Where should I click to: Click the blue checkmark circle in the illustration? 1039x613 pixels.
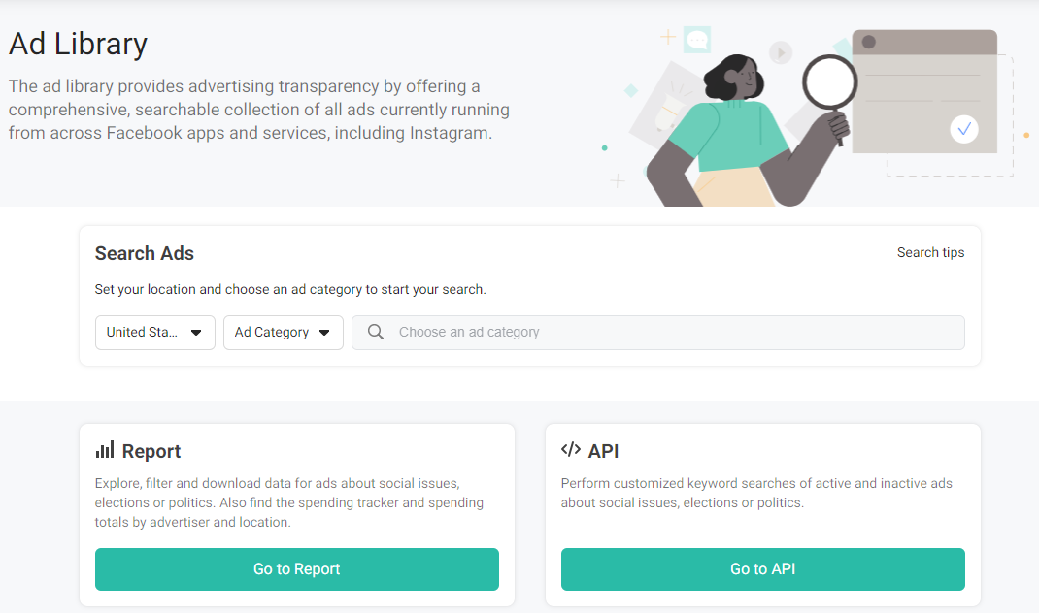963,128
